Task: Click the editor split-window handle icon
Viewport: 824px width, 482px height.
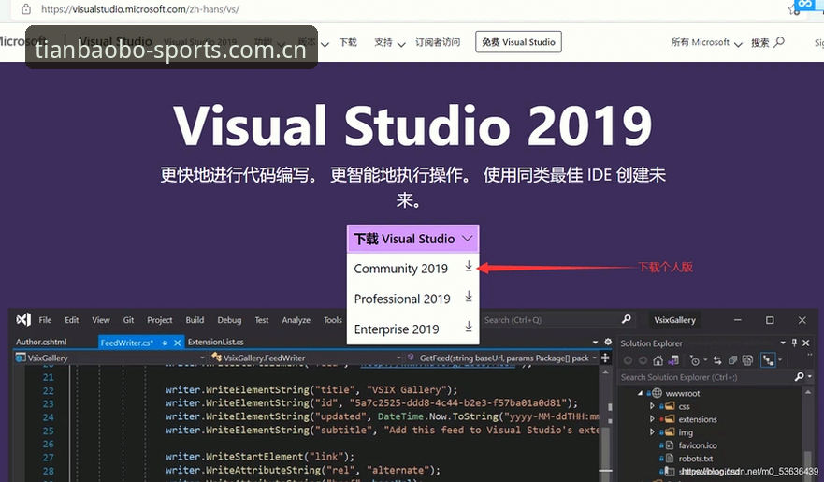Action: pos(605,358)
